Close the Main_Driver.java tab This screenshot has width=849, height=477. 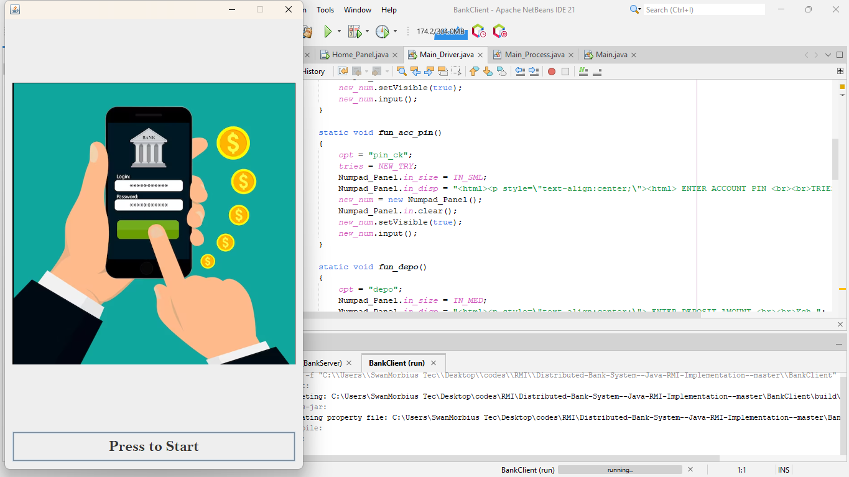click(480, 55)
